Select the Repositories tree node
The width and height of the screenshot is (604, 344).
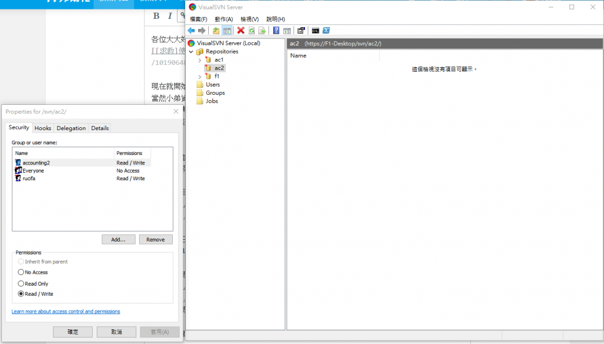[x=222, y=51]
